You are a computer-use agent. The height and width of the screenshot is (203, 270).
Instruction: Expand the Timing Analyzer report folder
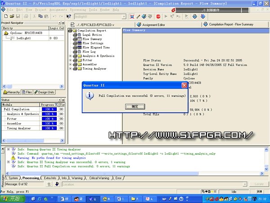70,69
